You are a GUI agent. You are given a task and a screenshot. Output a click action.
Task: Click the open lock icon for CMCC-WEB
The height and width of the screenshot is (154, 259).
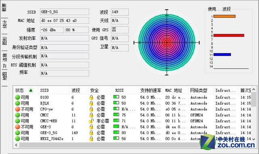pos(91,121)
